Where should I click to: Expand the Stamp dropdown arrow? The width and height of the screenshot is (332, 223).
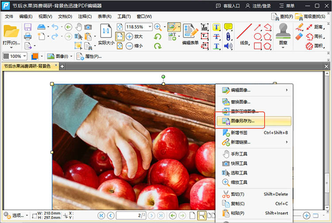click(x=283, y=48)
